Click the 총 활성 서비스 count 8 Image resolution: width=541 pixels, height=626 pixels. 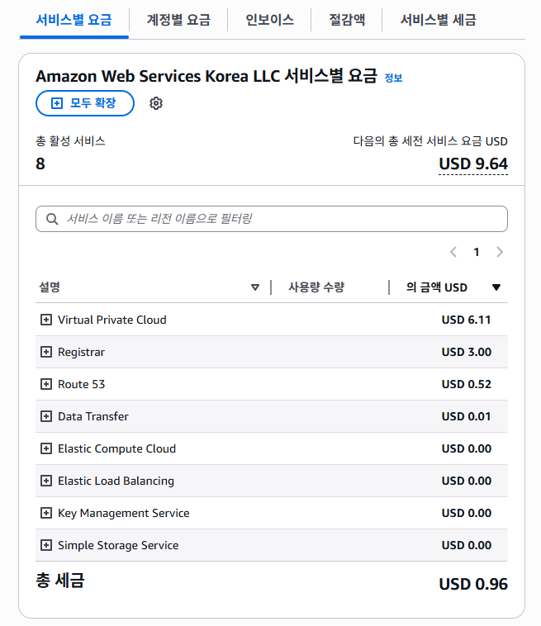[40, 164]
